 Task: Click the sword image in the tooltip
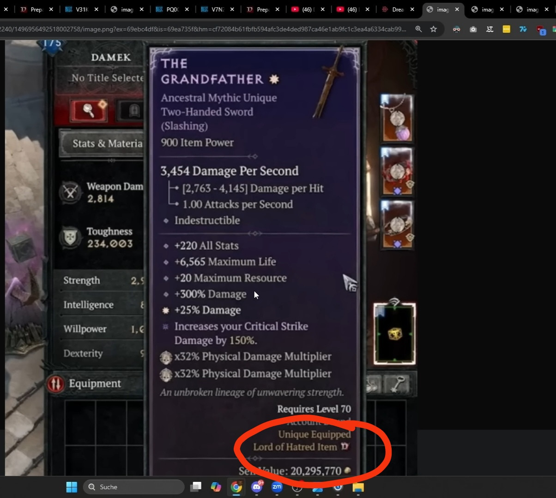tap(328, 82)
